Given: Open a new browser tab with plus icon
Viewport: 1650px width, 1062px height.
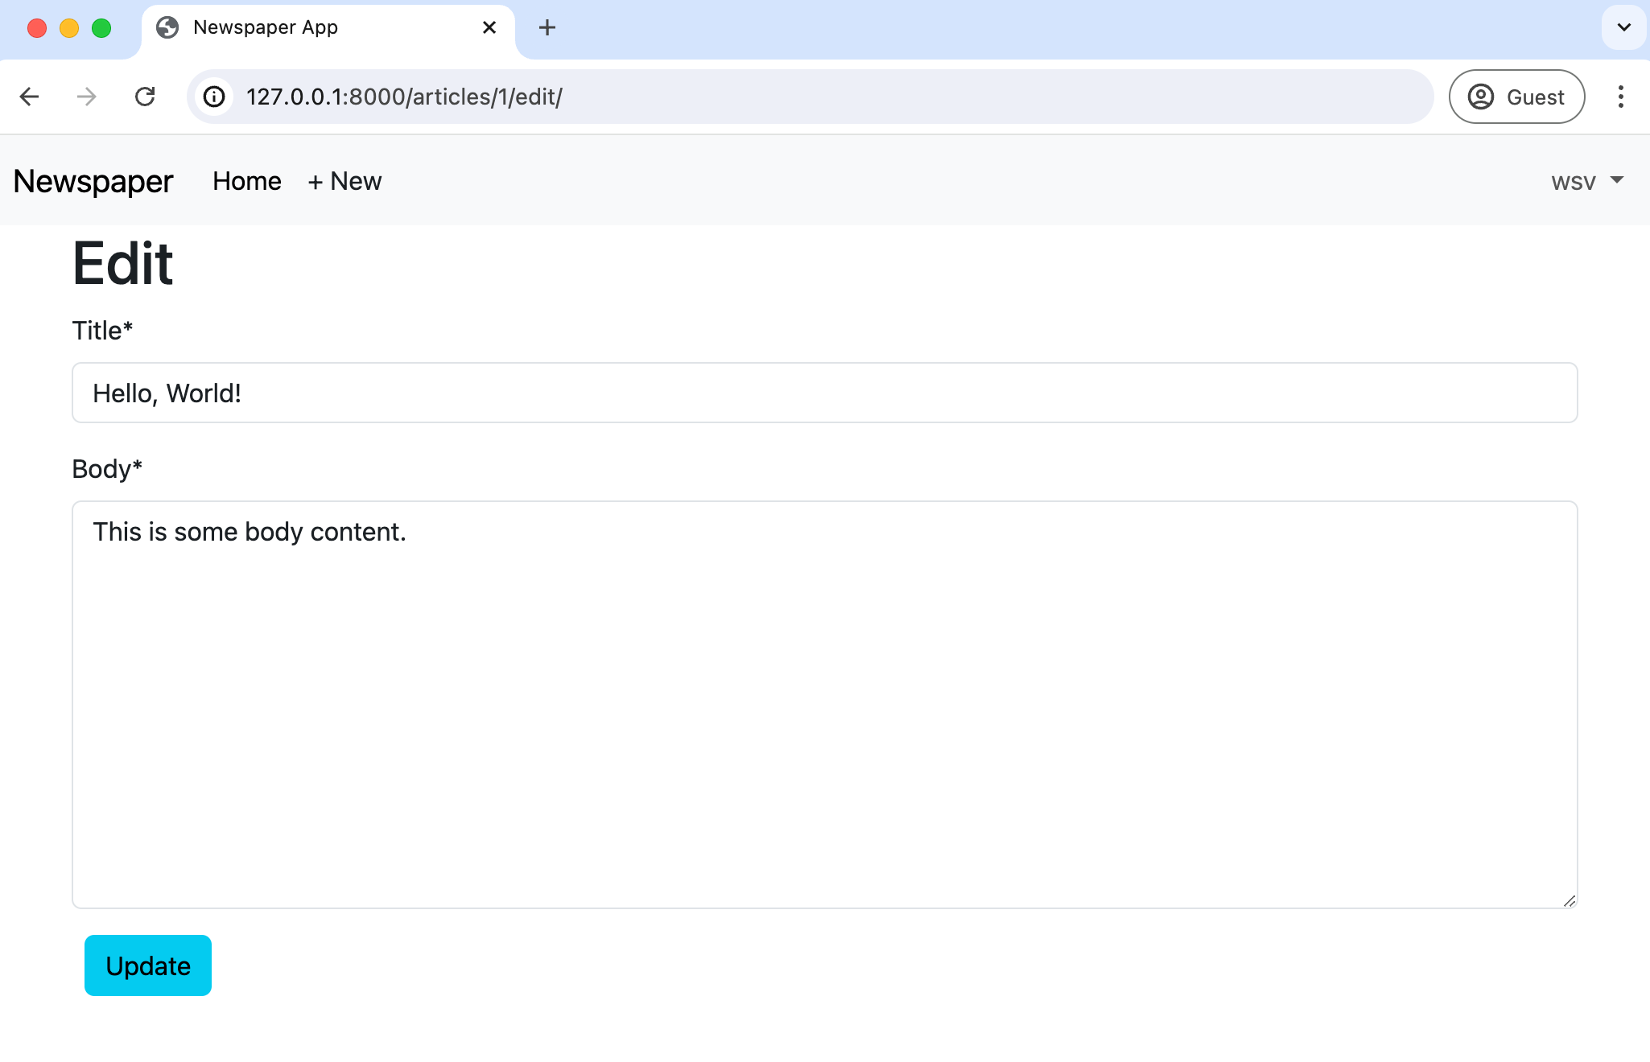Looking at the screenshot, I should coord(547,27).
